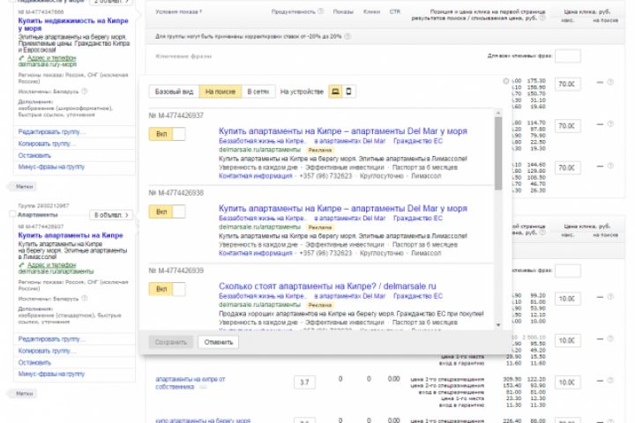Image resolution: width=635 pixels, height=423 pixels.
Task: Click the Сохранить button
Action: [171, 343]
